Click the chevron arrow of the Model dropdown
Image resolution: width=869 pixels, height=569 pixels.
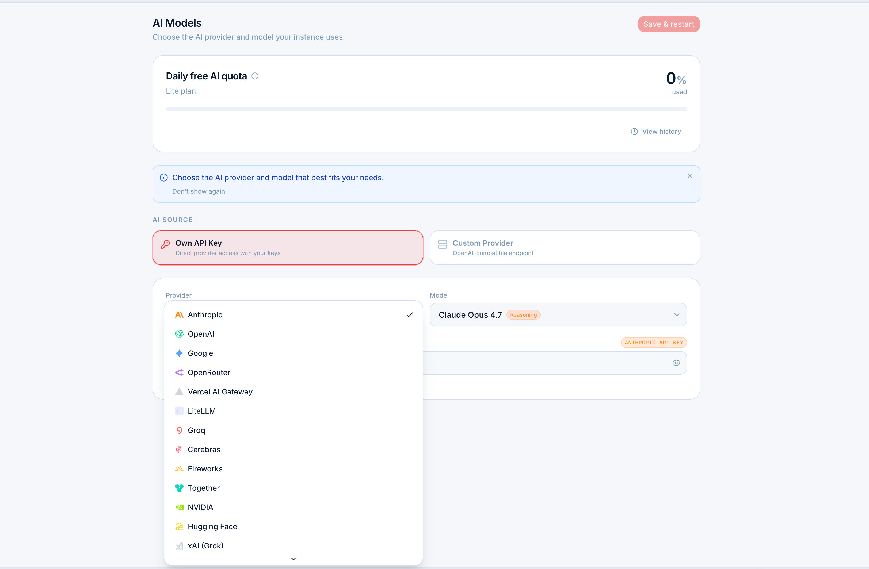[x=677, y=315]
